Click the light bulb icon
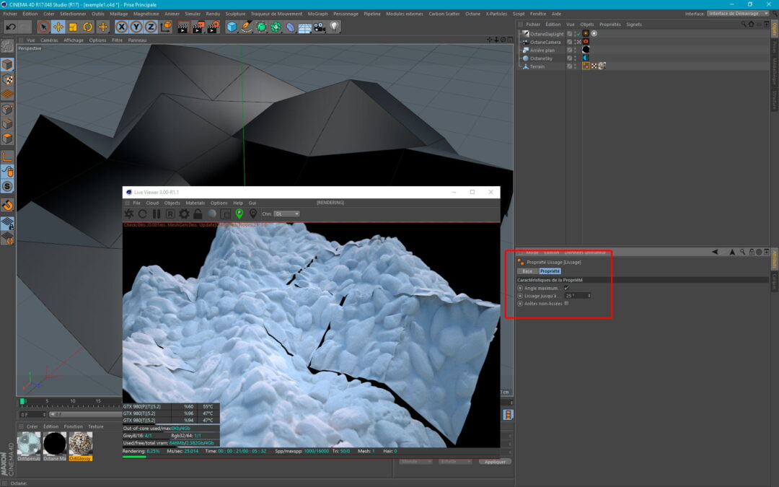Viewport: 779px width, 487px height. tap(335, 27)
